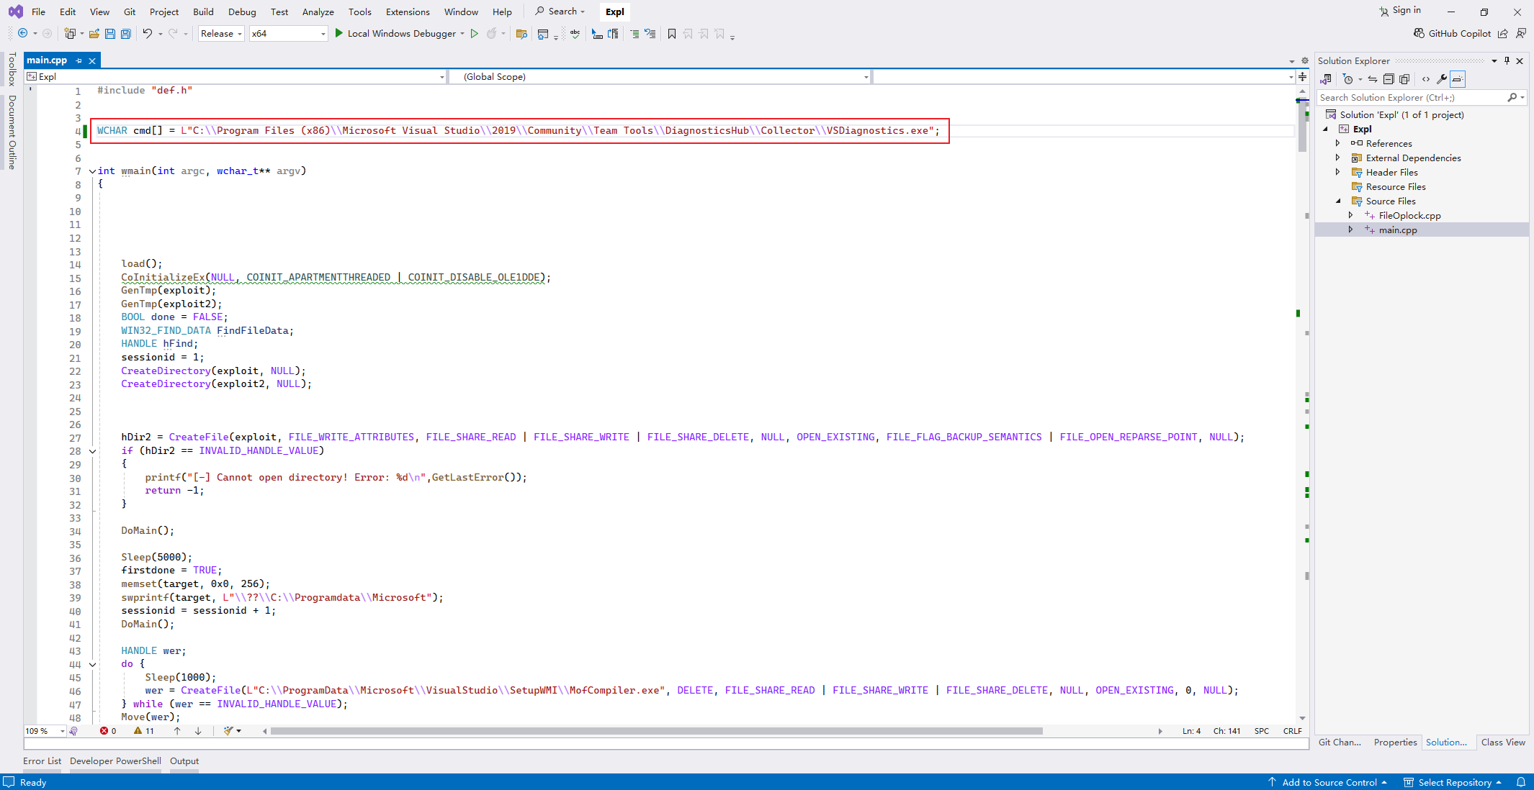Click Select Repository in status bar
This screenshot has height=790, width=1534.
click(1453, 782)
